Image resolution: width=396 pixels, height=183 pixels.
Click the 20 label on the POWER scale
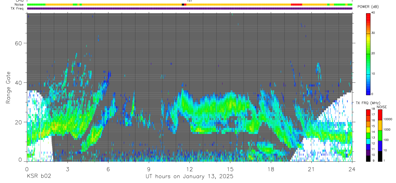373,53
